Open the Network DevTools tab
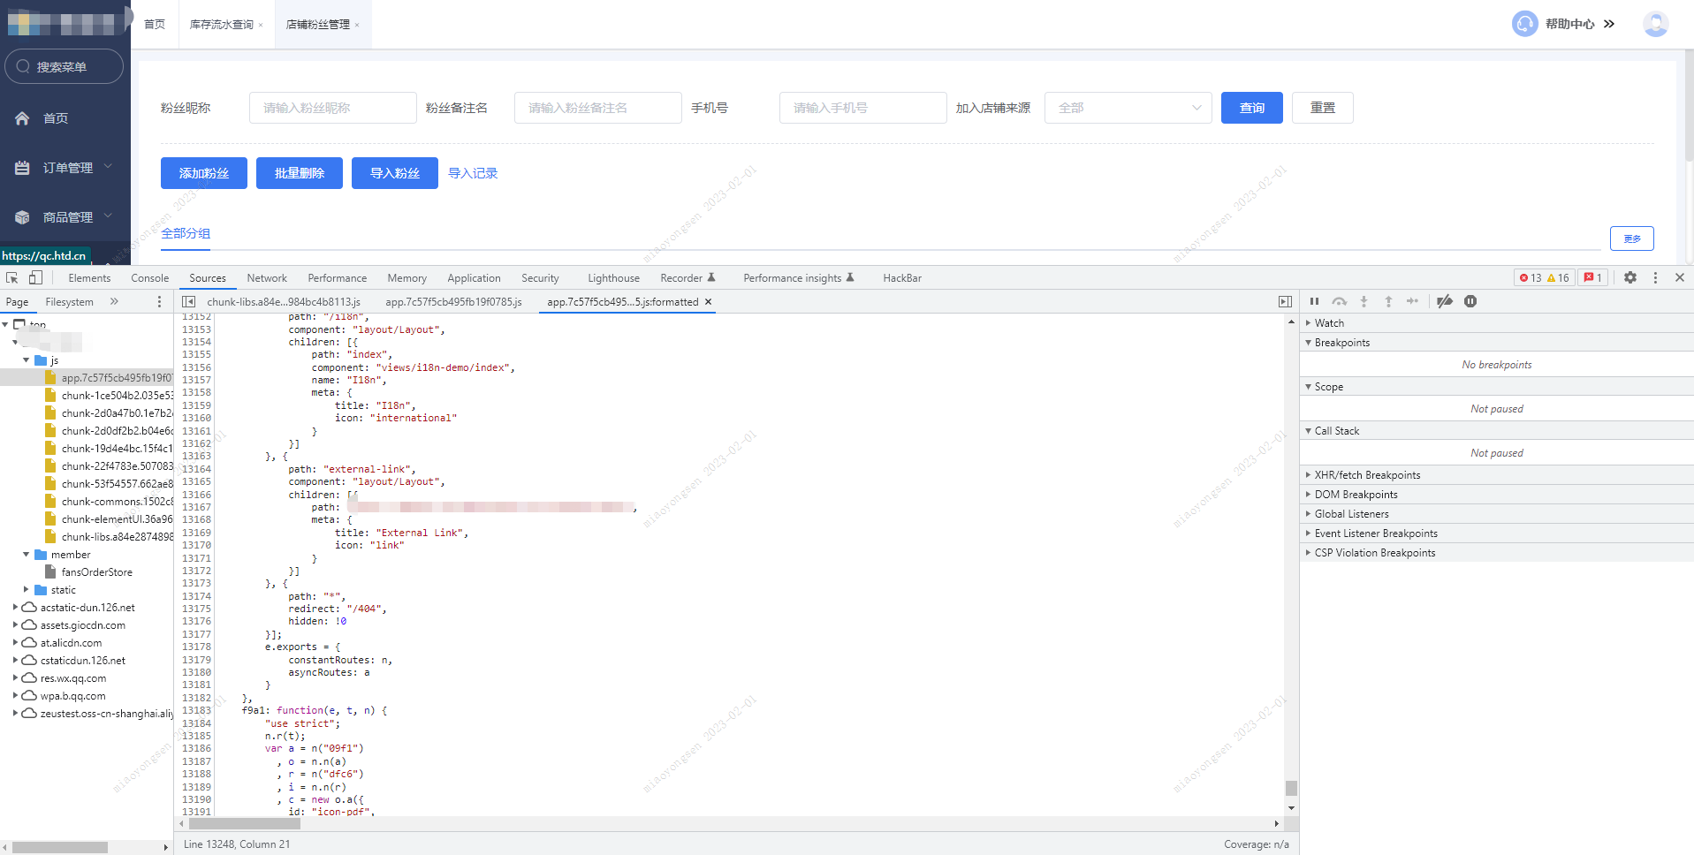 pyautogui.click(x=267, y=278)
